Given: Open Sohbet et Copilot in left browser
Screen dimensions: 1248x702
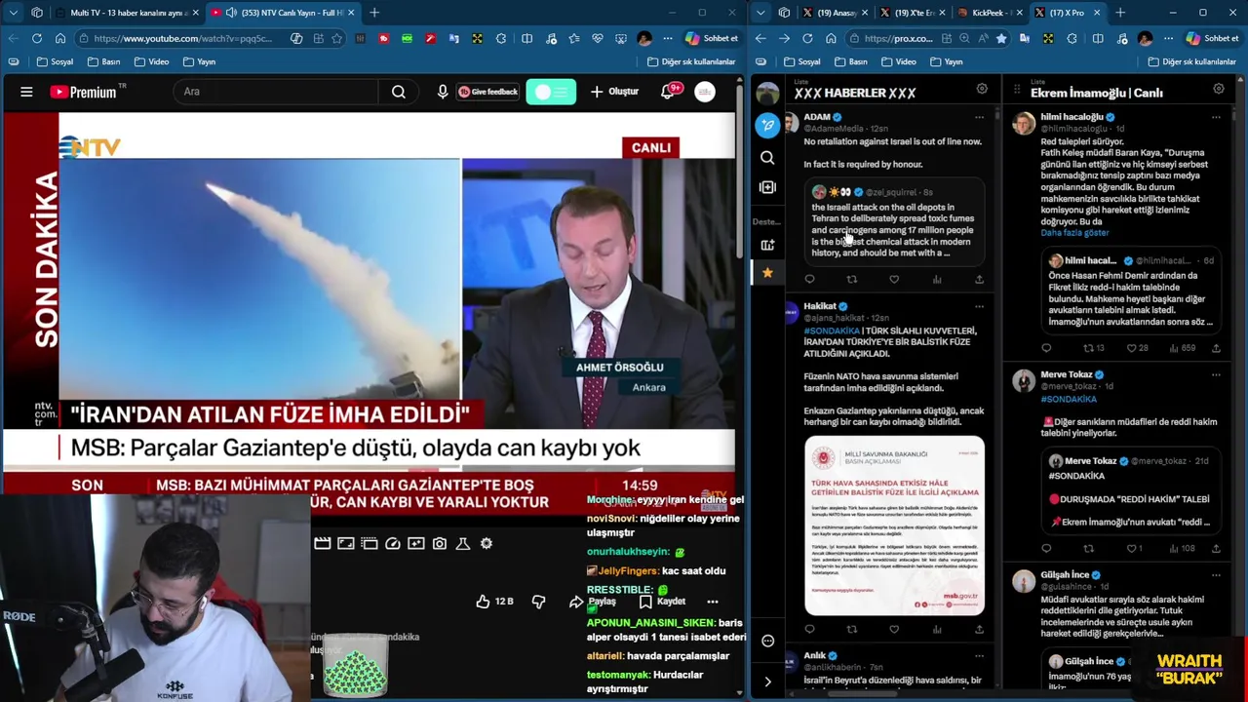Looking at the screenshot, I should [x=712, y=38].
